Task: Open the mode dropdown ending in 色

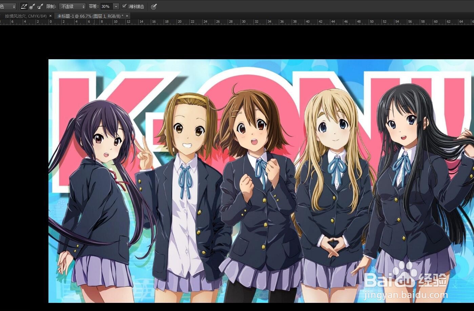Action: point(8,6)
